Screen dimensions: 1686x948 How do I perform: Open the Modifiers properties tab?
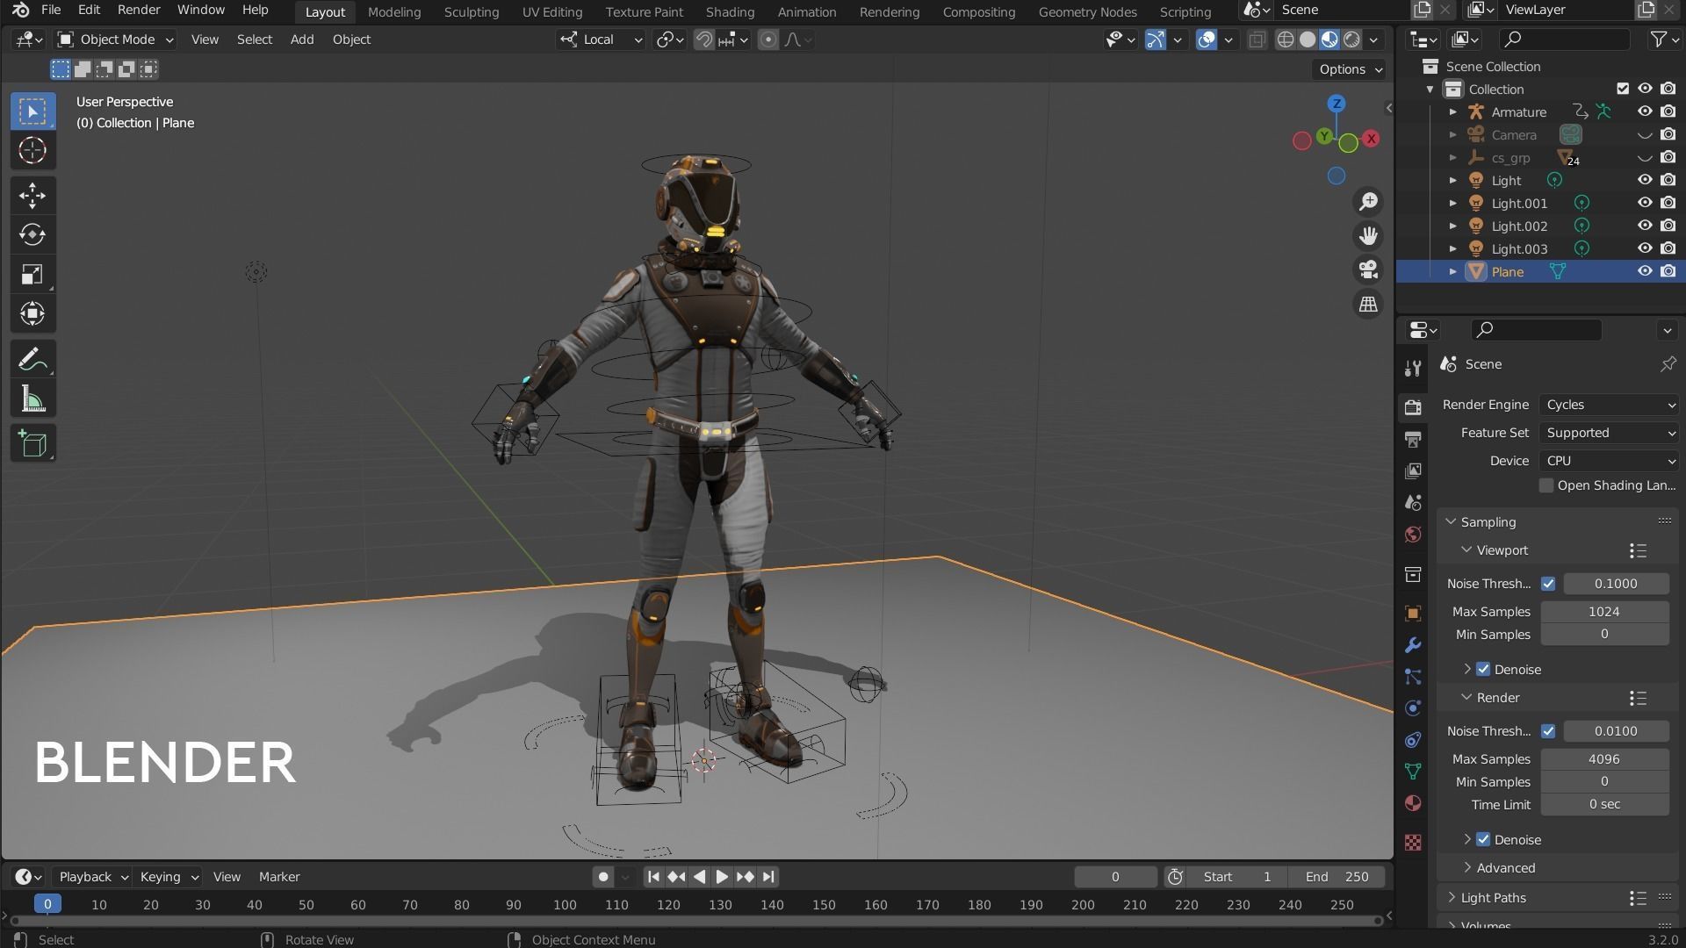1413,645
